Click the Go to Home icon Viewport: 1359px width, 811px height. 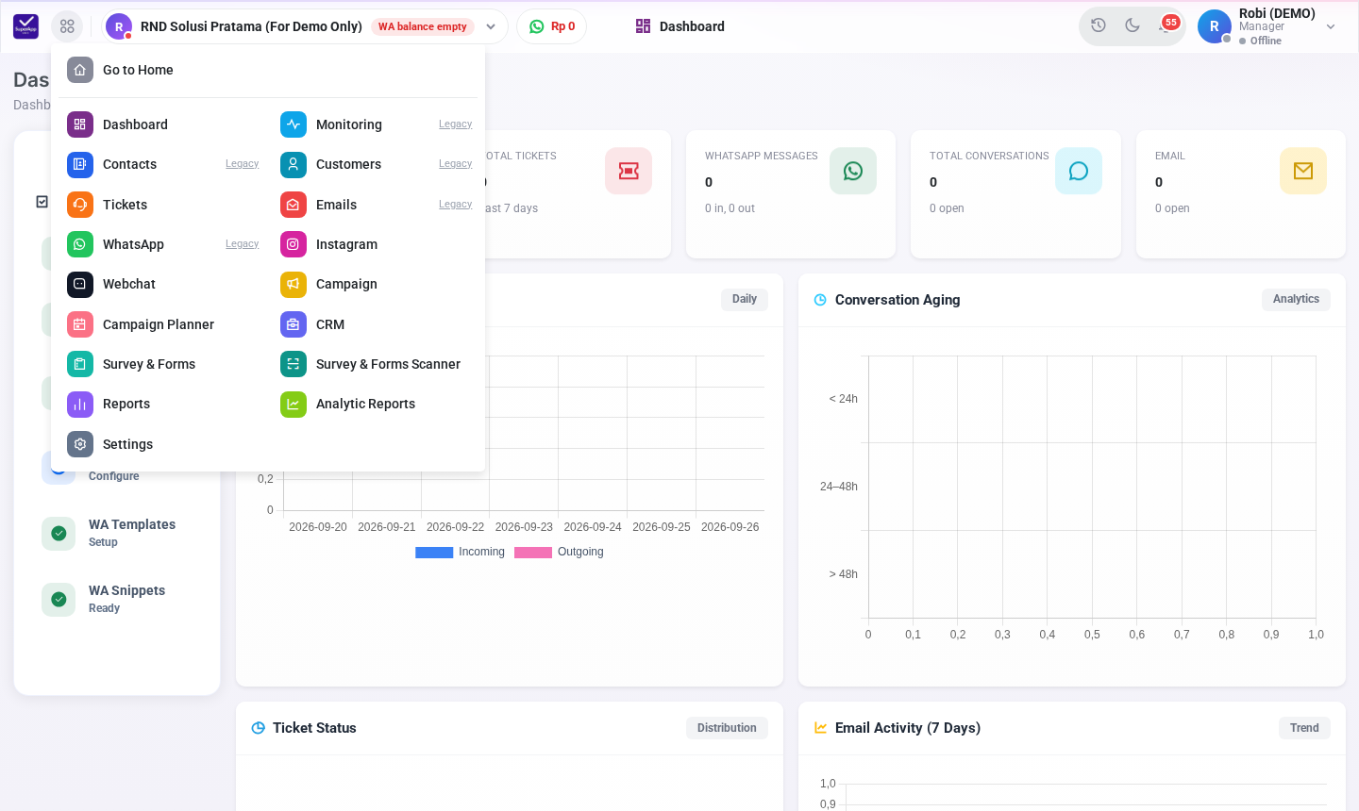pyautogui.click(x=80, y=70)
